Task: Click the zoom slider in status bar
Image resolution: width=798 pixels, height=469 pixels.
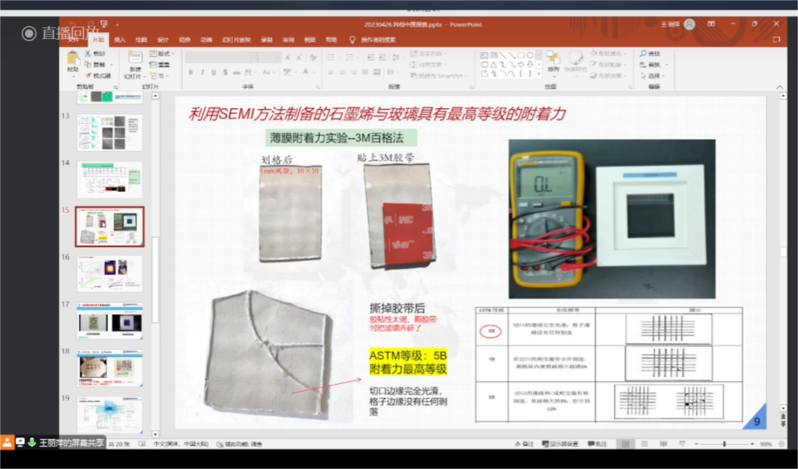Action: 724,444
